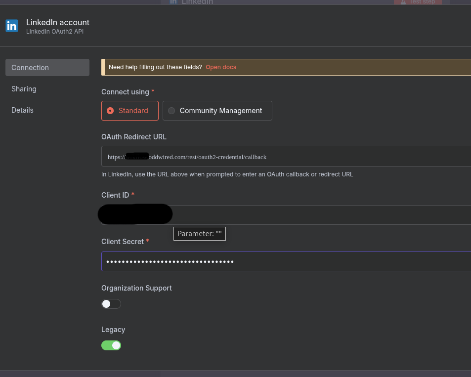The width and height of the screenshot is (471, 377).
Task: Click the Organization Support label
Action: coord(136,288)
